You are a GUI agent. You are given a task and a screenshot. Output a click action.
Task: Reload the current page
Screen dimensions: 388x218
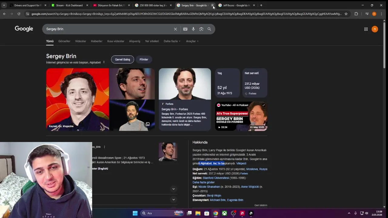pos(19,14)
